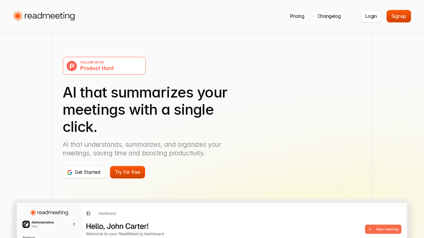Image resolution: width=424 pixels, height=238 pixels.
Task: Click Get Started with Google
Action: (x=84, y=172)
